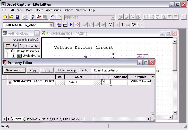Image resolution: width=188 pixels, height=130 pixels.
Task: Click the Annotate U? icon
Action: tap(146, 17)
